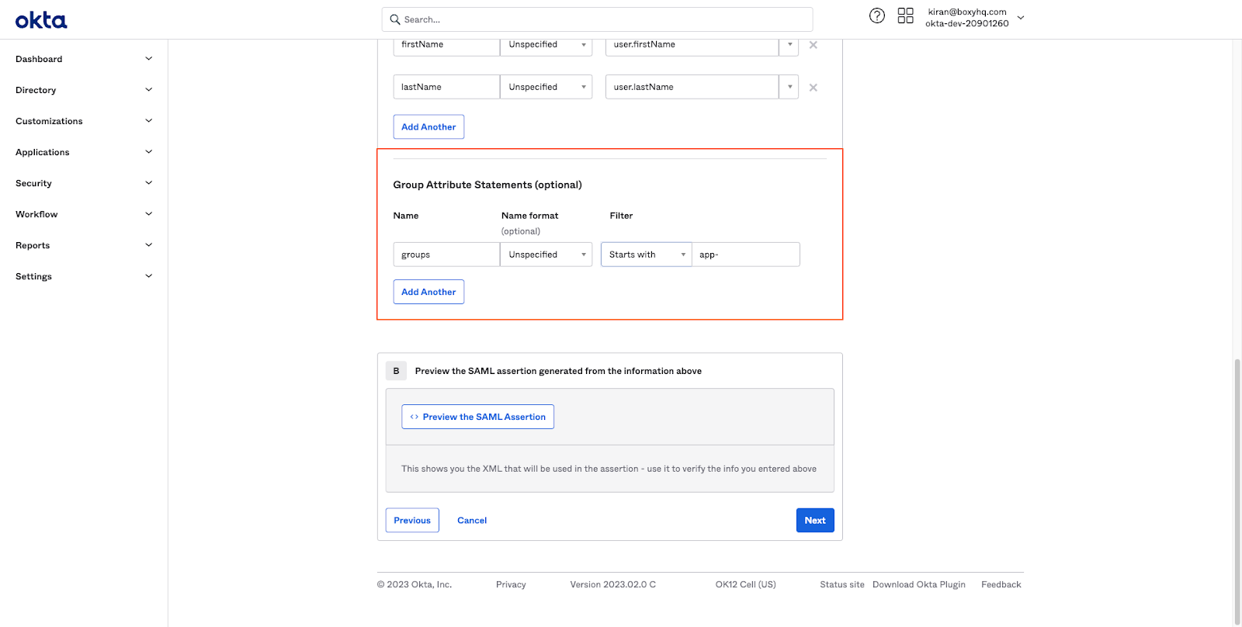1242x627 pixels.
Task: Expand the Directory sidebar section
Action: [149, 90]
